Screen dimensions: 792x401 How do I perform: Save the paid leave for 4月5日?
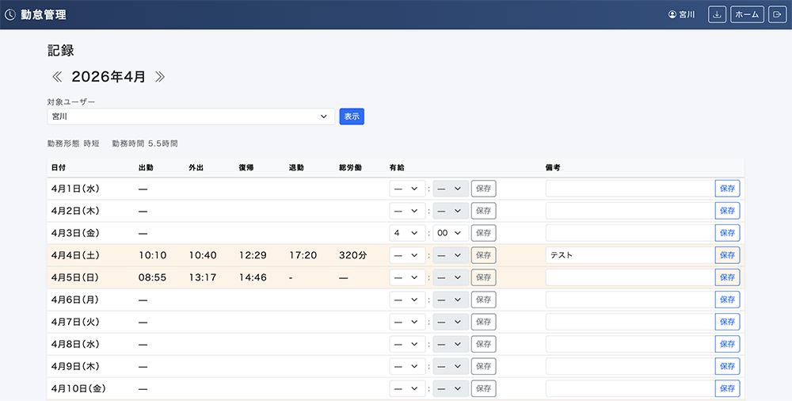coord(483,277)
